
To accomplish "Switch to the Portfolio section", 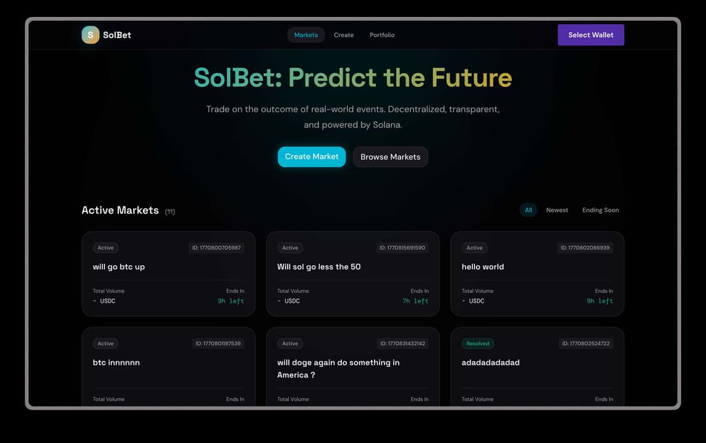I will [x=382, y=35].
